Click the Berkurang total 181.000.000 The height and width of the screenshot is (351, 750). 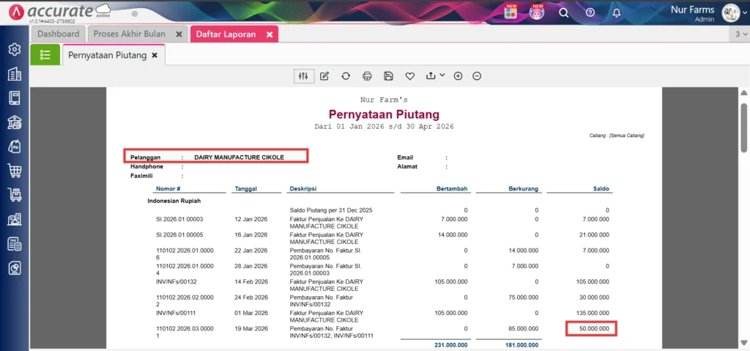click(x=521, y=345)
